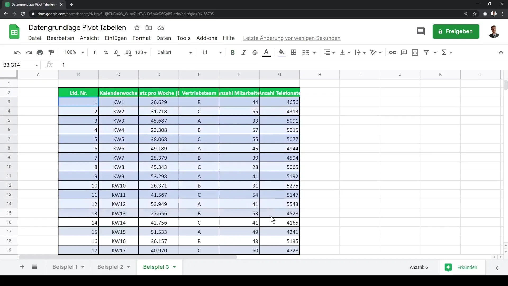Open filter views dropdown arrow
This screenshot has height=286, width=508.
coord(435,53)
